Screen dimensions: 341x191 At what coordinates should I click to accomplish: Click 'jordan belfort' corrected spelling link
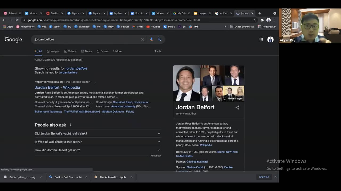pos(76,68)
